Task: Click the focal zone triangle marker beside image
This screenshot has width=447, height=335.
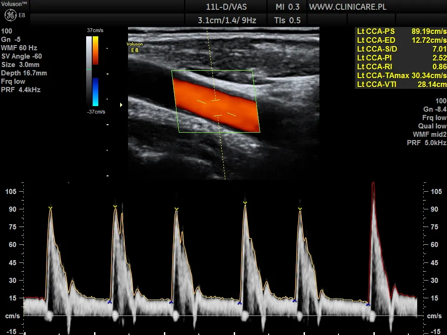Action: coord(122,105)
